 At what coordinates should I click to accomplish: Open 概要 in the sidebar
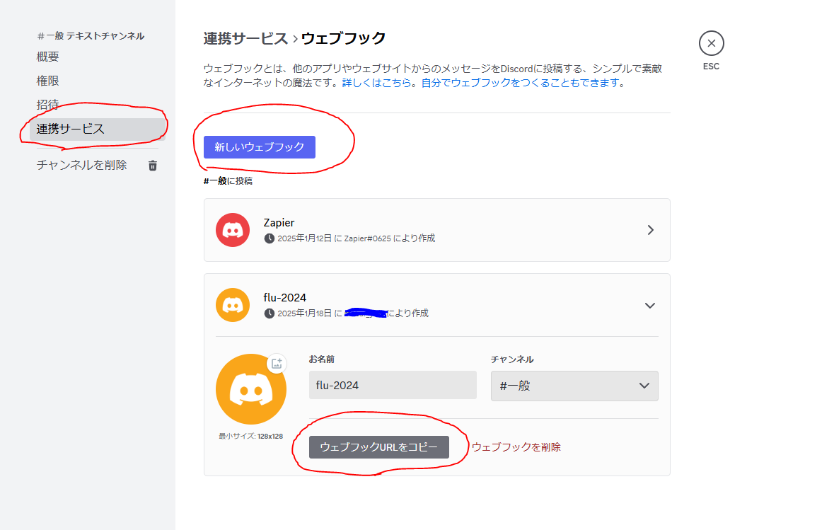coord(48,57)
